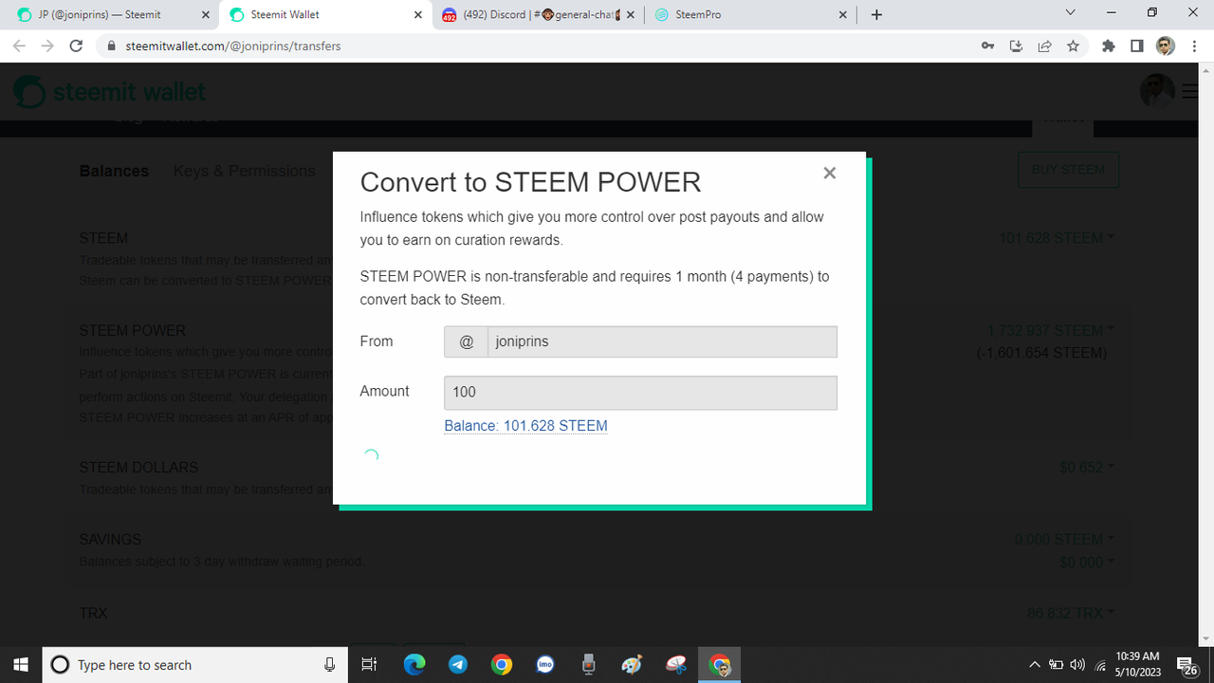Open the Paint palette app in taskbar
This screenshot has width=1214, height=683.
632,665
